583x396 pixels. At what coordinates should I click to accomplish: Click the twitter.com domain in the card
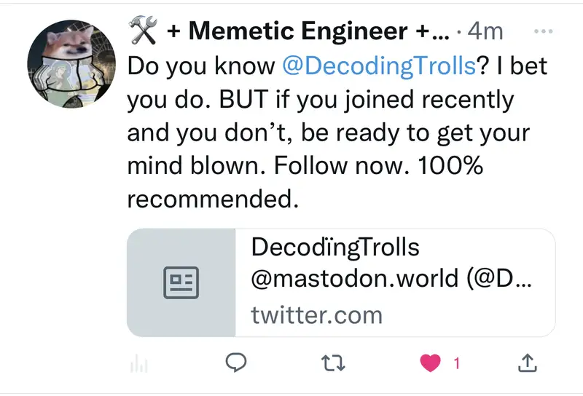[316, 315]
